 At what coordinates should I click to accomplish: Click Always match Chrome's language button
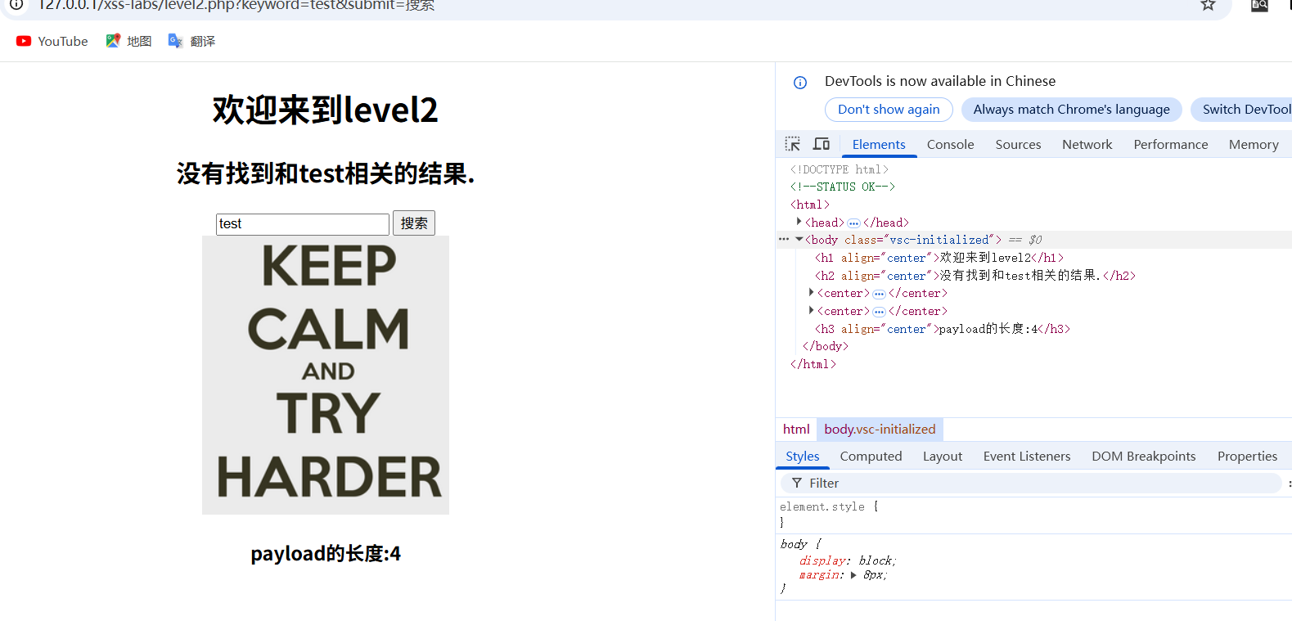pyautogui.click(x=1071, y=110)
